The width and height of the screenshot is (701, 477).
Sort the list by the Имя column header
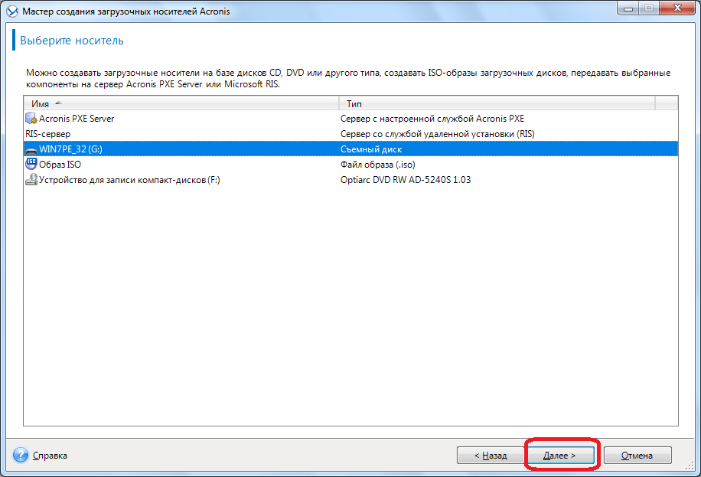[181, 104]
